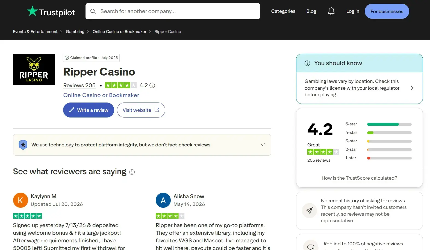Click the For businesses button

[x=387, y=11]
